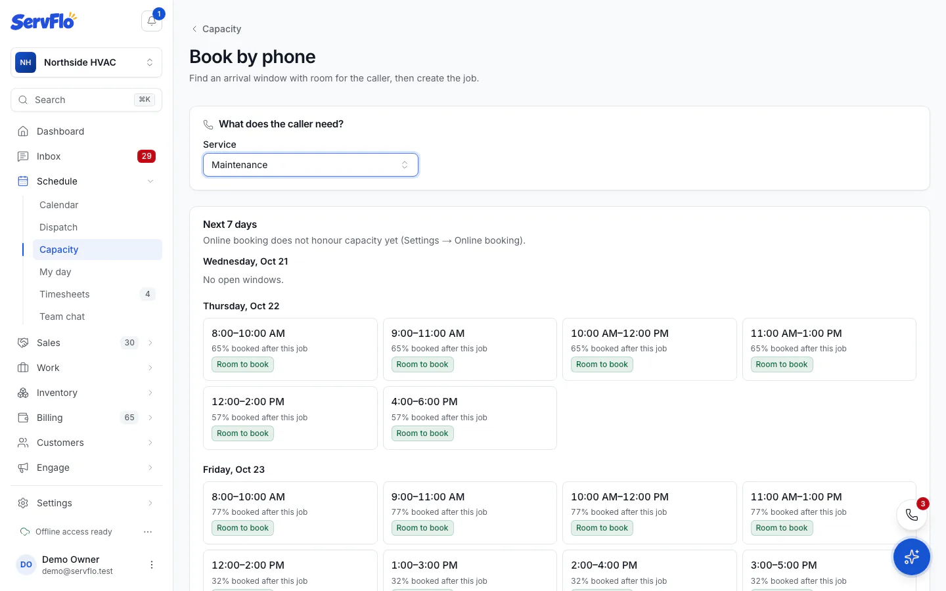Screen dimensions: 946x591
Task: Click the Search field
Action: pyautogui.click(x=86, y=100)
